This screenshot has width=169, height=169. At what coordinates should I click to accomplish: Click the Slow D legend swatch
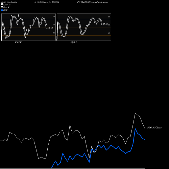tap(2, 4)
